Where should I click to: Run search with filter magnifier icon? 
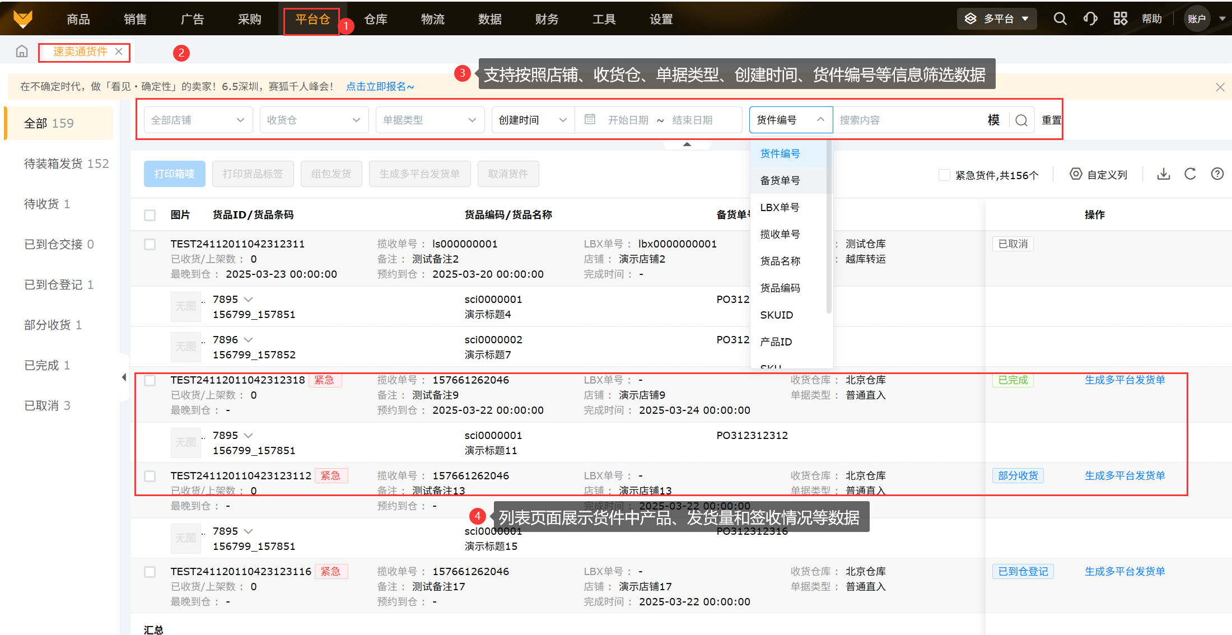tap(1021, 120)
